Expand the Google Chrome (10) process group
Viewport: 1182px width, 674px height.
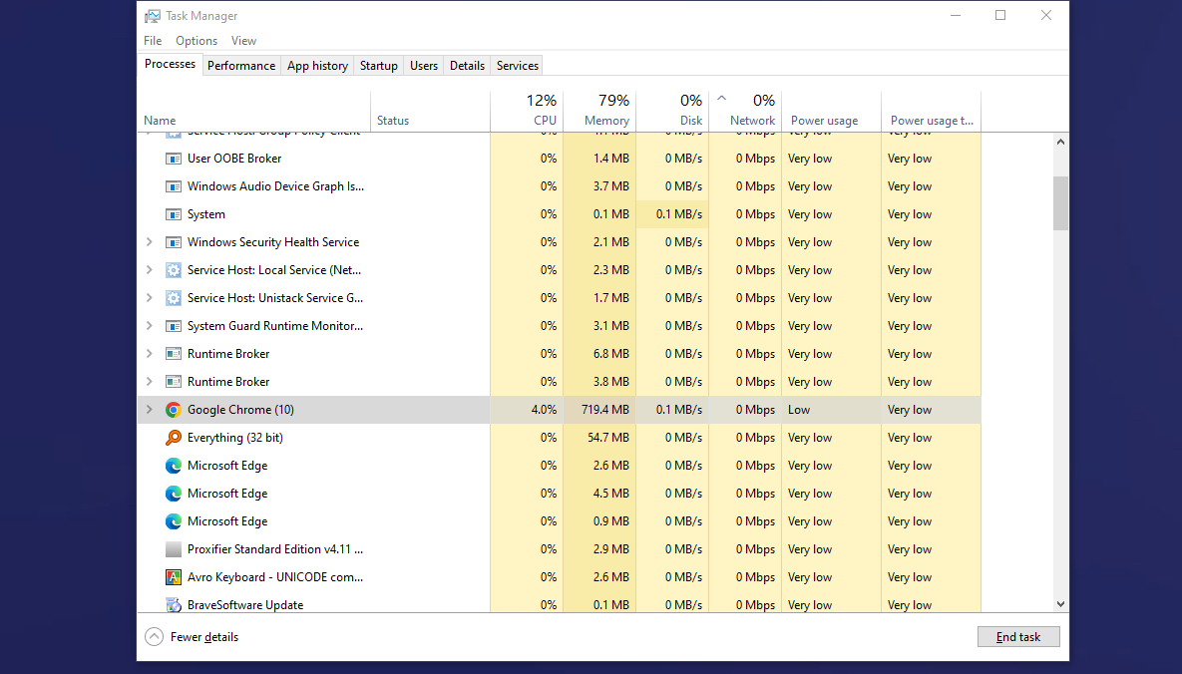click(x=150, y=410)
